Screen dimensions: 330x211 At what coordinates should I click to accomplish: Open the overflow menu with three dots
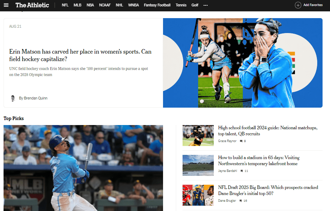pyautogui.click(x=206, y=5)
